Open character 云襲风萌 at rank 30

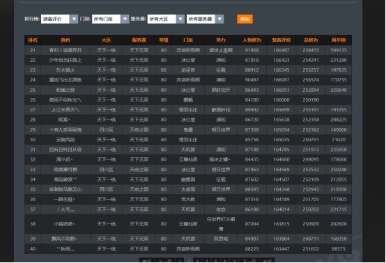(x=65, y=140)
